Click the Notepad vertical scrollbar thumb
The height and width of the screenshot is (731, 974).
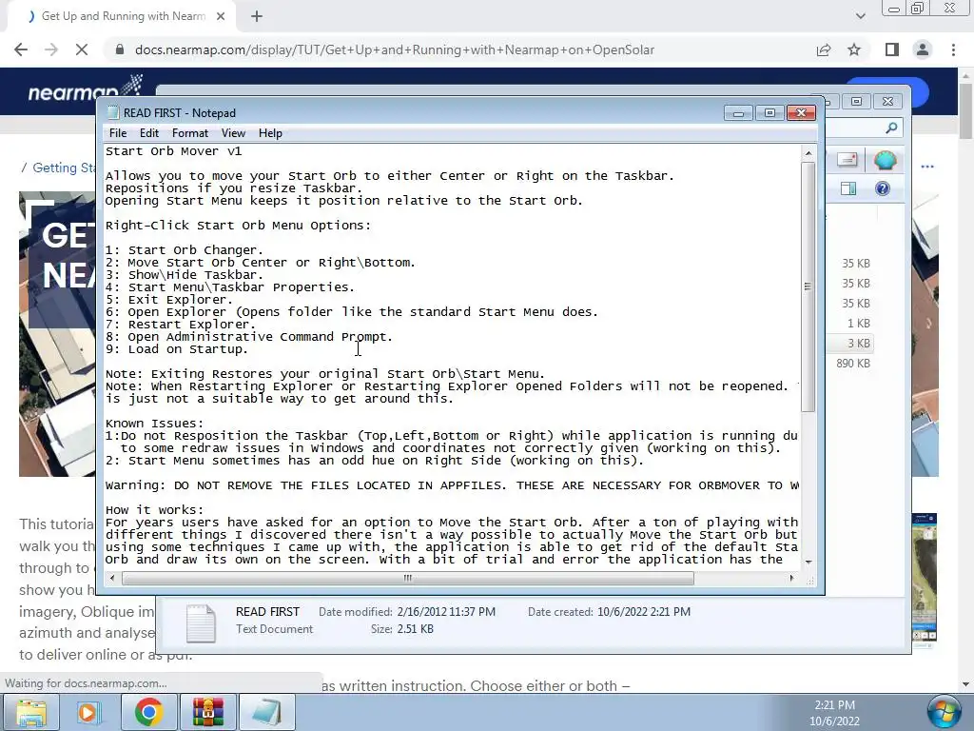(x=808, y=286)
